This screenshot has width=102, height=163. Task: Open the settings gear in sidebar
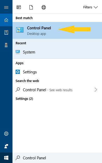point(6,134)
